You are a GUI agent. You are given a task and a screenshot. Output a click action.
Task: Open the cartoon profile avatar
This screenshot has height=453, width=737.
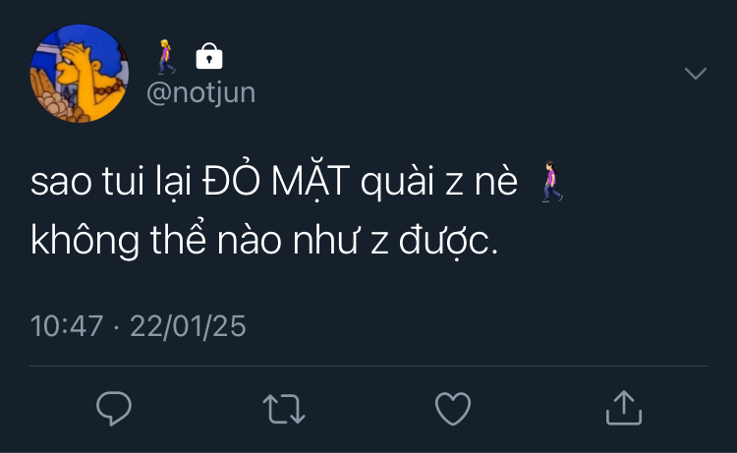pyautogui.click(x=80, y=74)
